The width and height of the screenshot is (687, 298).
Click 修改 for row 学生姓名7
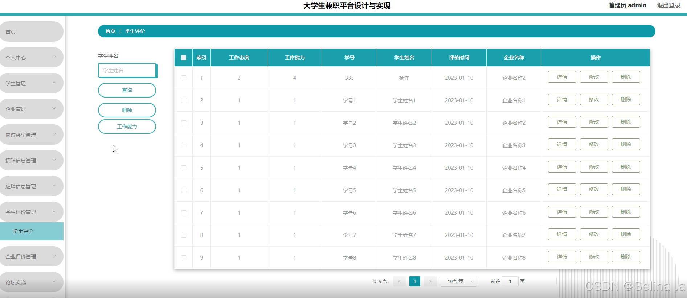click(x=594, y=234)
